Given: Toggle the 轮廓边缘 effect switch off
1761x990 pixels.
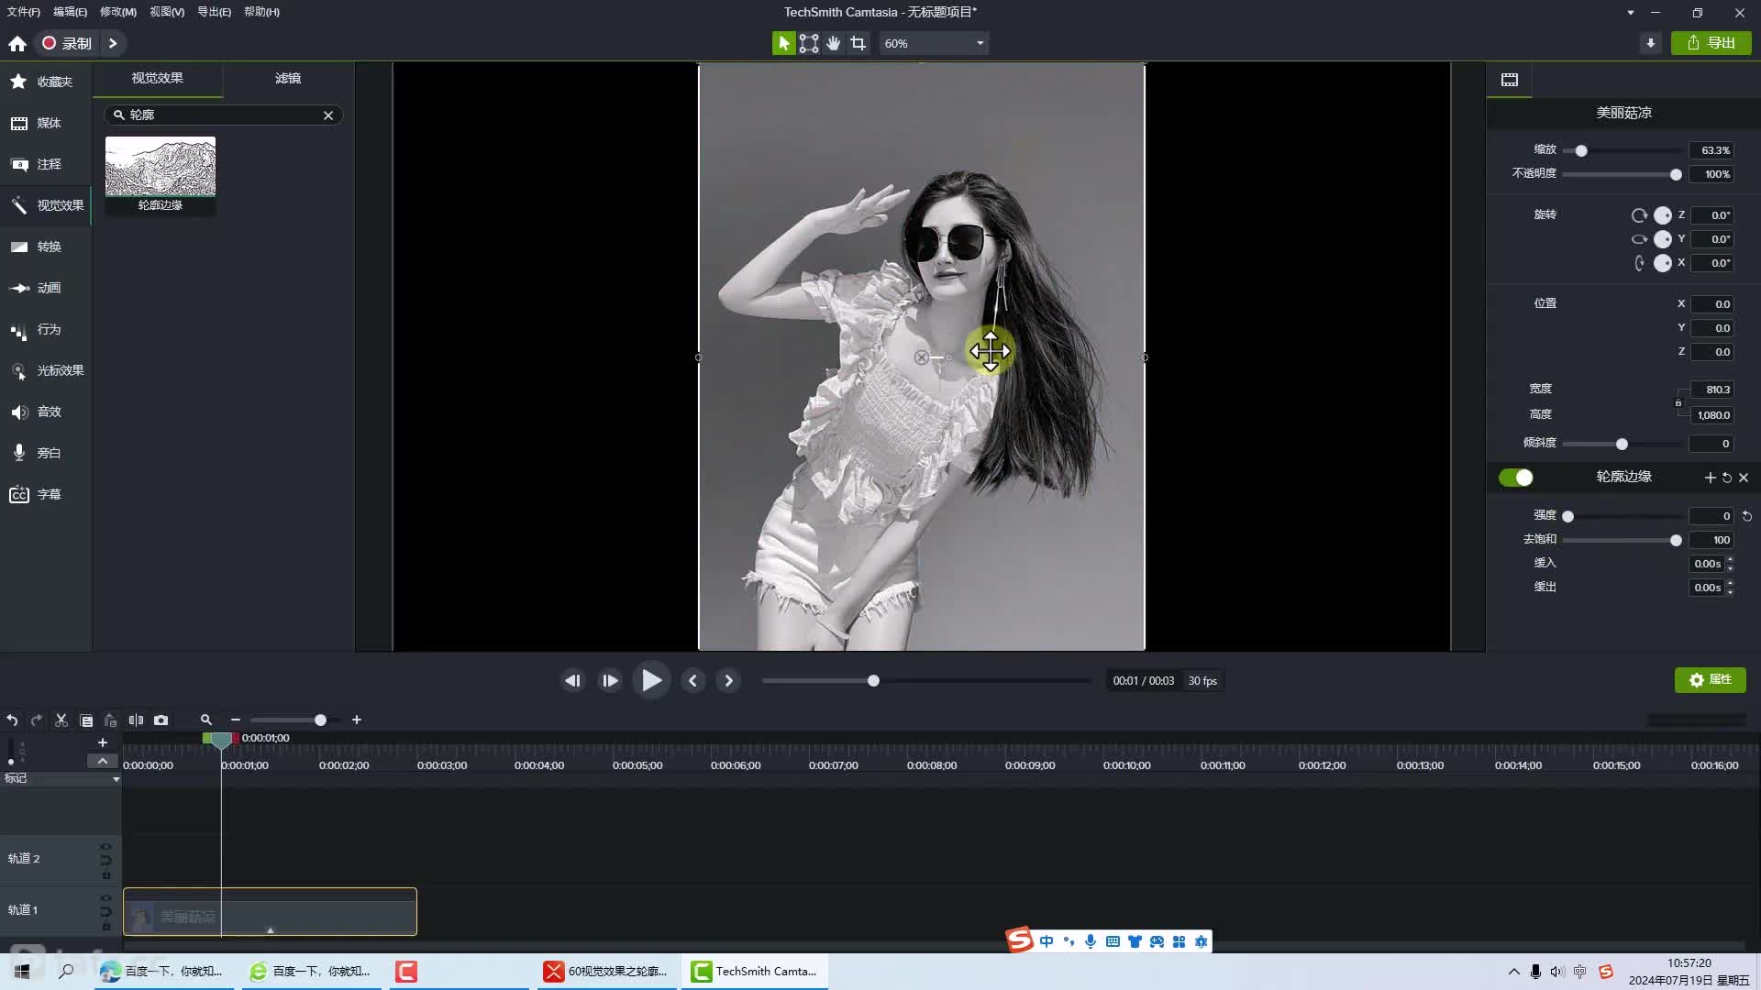Looking at the screenshot, I should [1516, 478].
